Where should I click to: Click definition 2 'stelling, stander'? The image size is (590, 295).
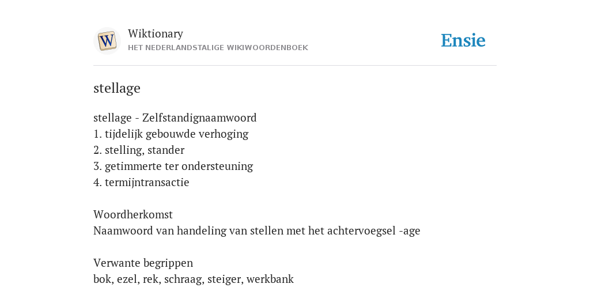[x=139, y=150]
